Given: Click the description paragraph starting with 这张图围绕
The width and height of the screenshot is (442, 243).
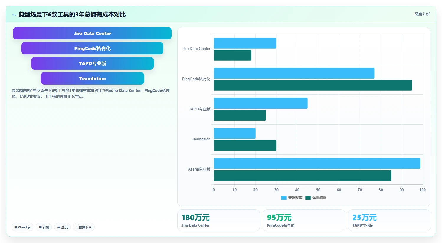Looking at the screenshot, I should [91, 93].
